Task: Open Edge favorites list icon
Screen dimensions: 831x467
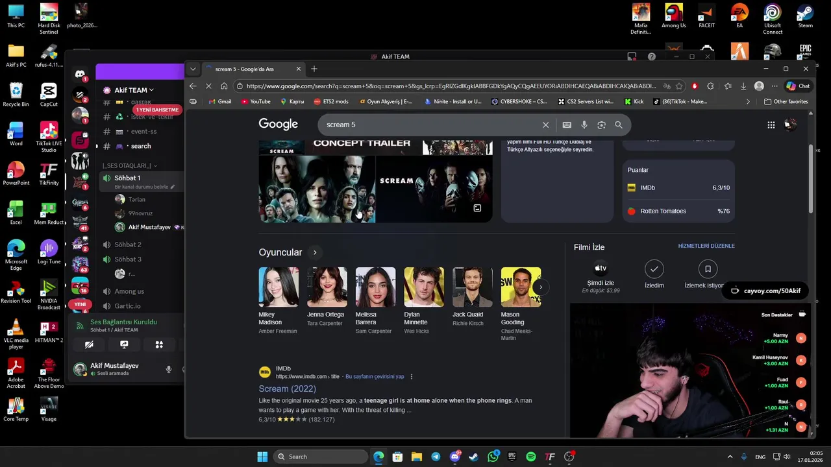Action: point(727,86)
